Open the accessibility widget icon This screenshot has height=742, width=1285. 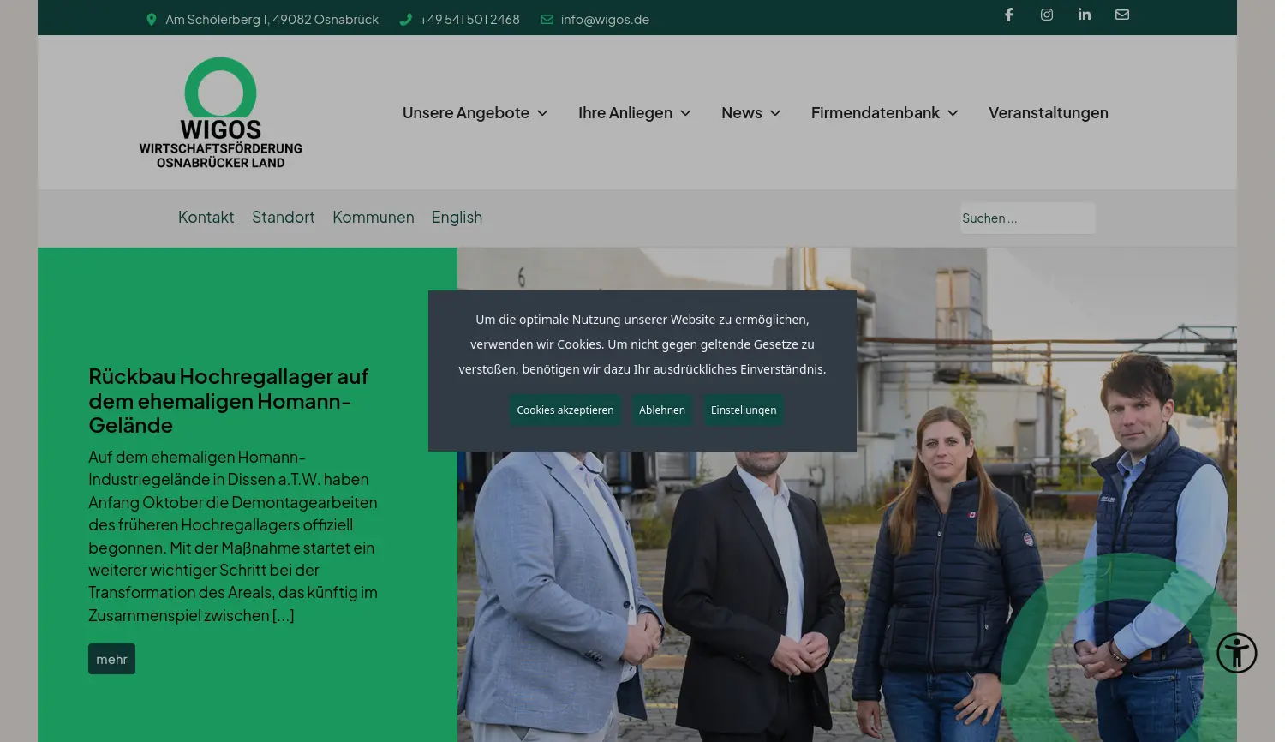coord(1237,653)
